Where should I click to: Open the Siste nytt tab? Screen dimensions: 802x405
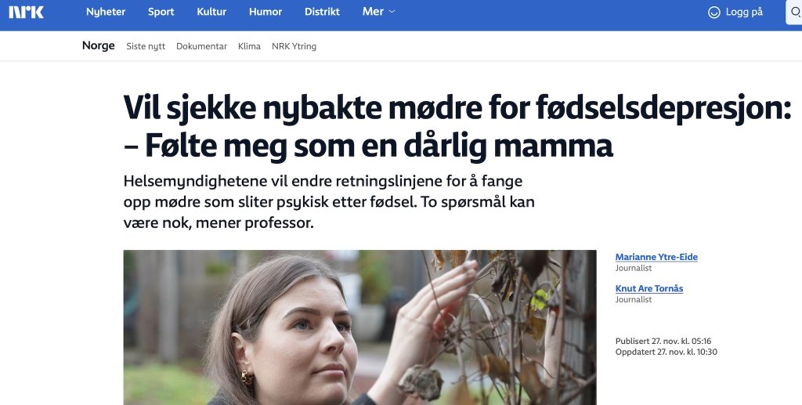146,46
